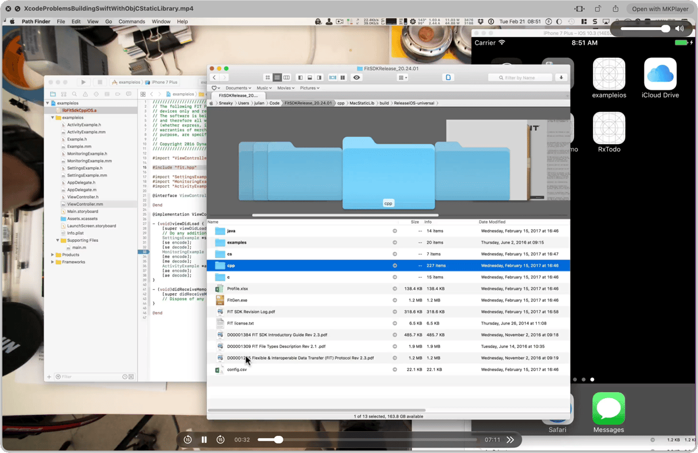Open the Music favorites dropdown
698x453 pixels.
264,88
